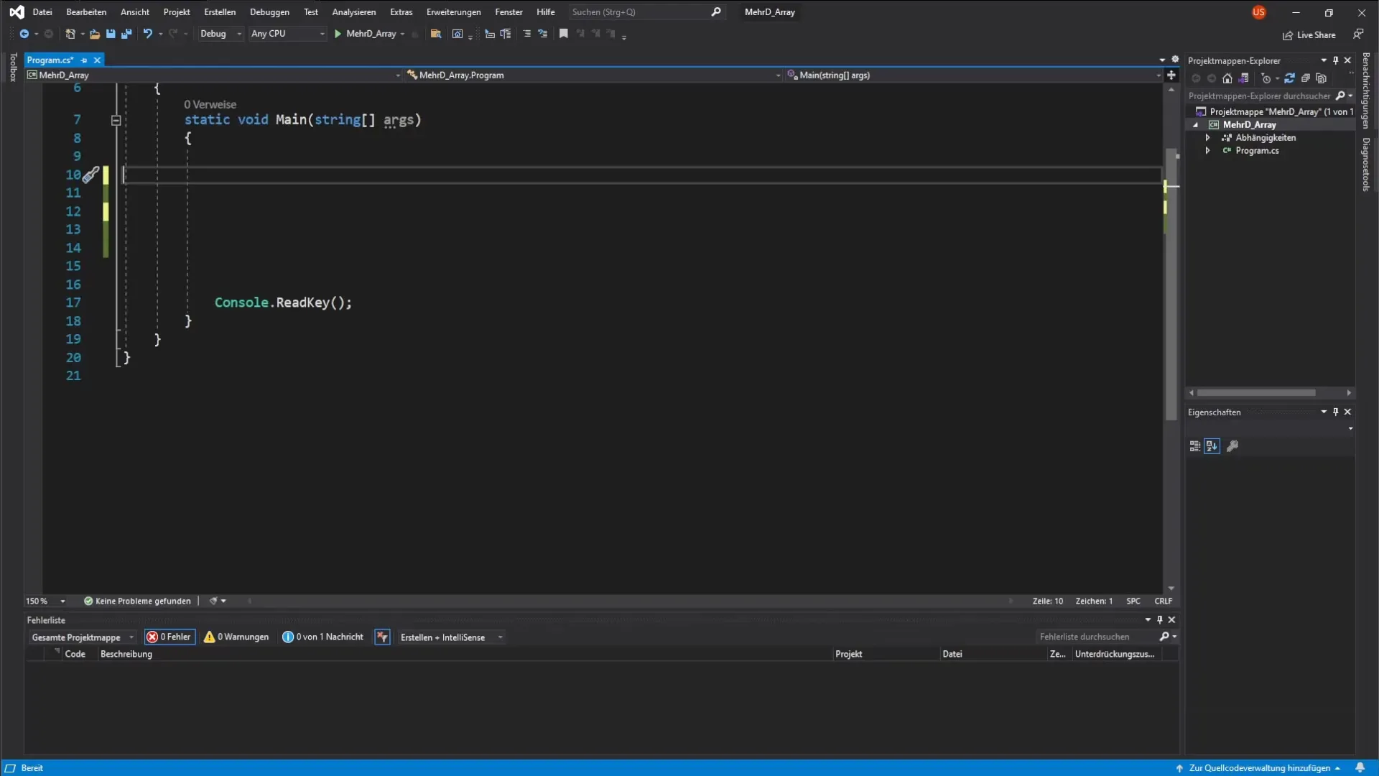Open the 150 % zoom level dropdown
Screen dimensions: 1379x776
(x=45, y=601)
